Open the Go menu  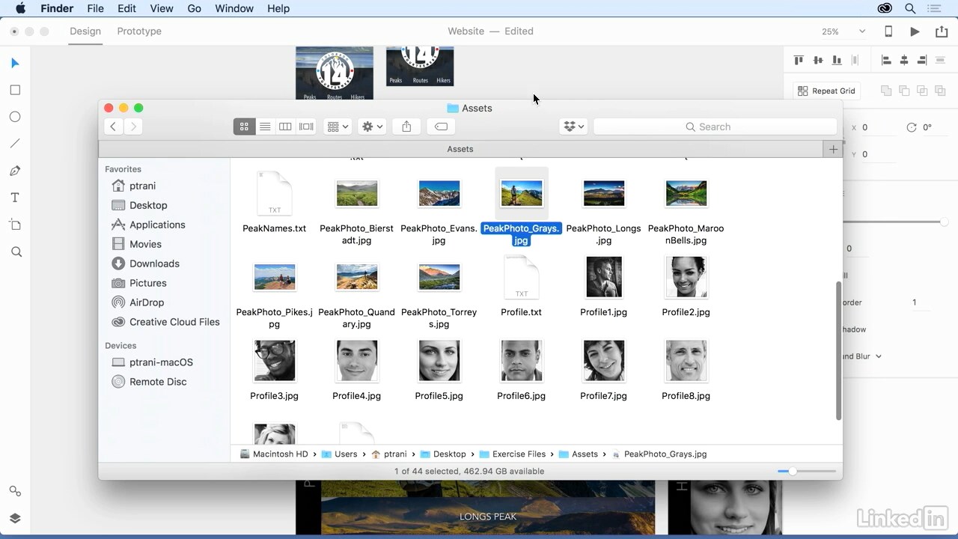click(195, 8)
